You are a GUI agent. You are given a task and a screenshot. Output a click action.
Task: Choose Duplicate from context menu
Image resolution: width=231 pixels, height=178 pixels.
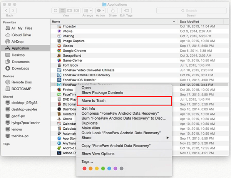(x=124, y=123)
